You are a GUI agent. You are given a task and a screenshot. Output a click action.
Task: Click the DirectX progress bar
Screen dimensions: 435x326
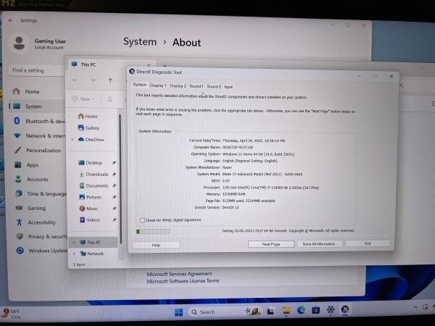[x=153, y=231]
